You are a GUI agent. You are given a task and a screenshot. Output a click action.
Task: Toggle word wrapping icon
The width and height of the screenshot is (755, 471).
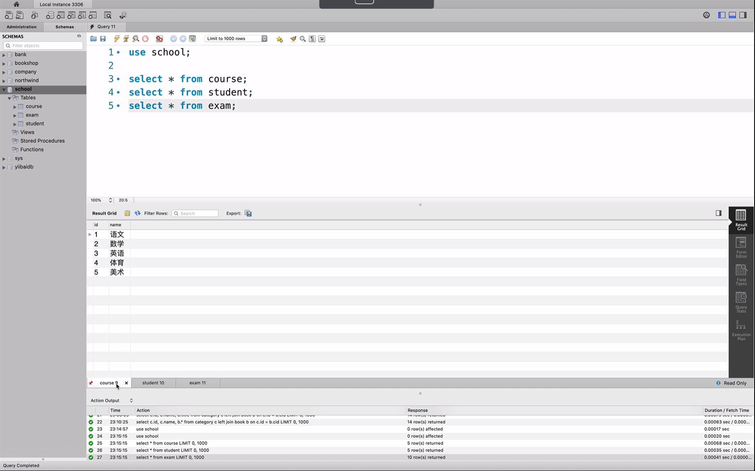(322, 39)
